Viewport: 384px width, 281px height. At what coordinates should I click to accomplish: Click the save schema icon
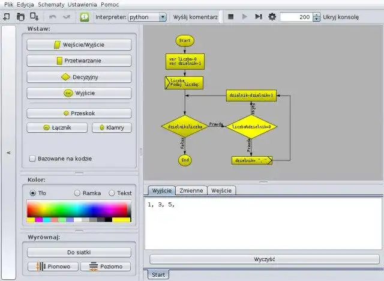click(34, 17)
